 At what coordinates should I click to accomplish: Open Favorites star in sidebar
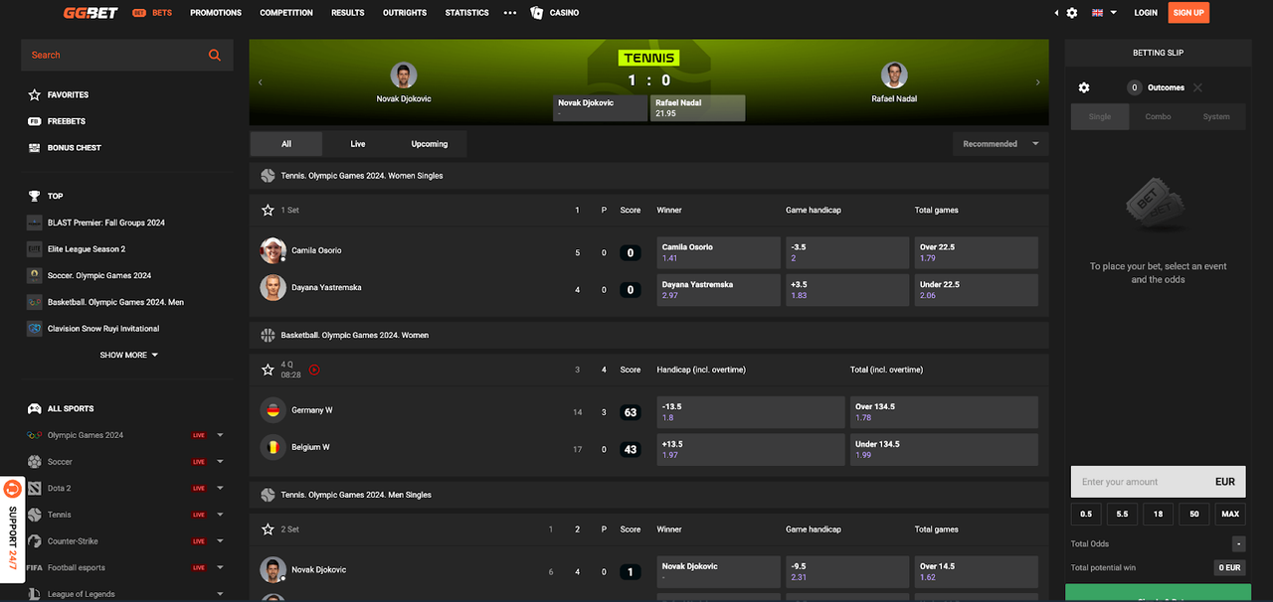pos(35,95)
